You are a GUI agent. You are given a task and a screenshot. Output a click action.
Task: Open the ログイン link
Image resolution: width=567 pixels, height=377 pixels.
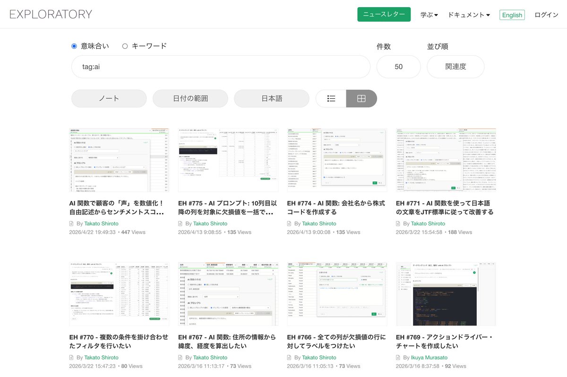(x=546, y=15)
